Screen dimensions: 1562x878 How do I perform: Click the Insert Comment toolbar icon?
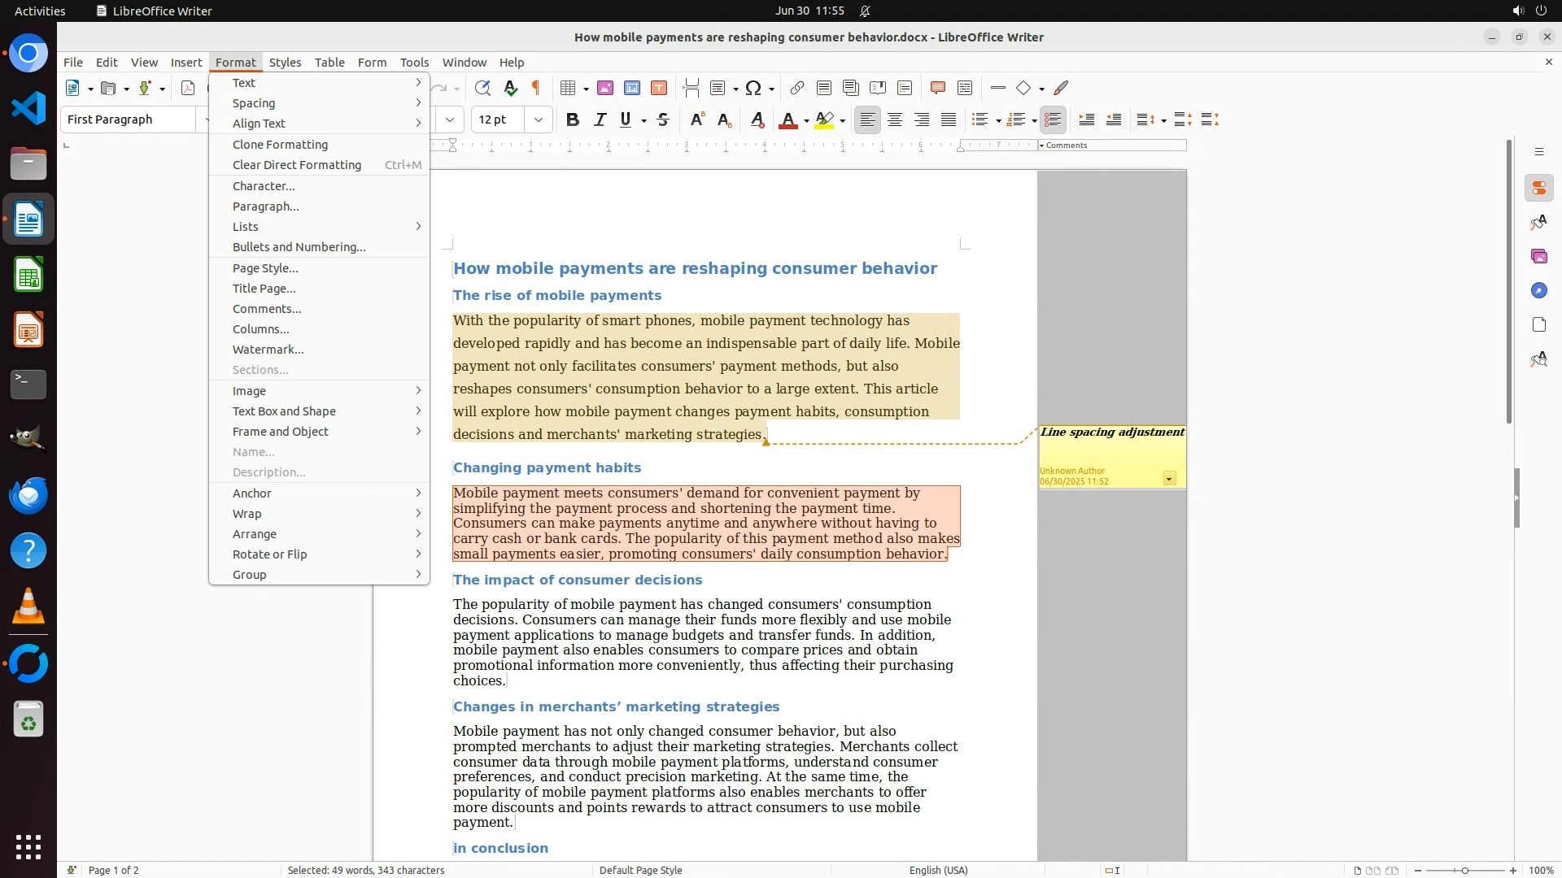(937, 88)
